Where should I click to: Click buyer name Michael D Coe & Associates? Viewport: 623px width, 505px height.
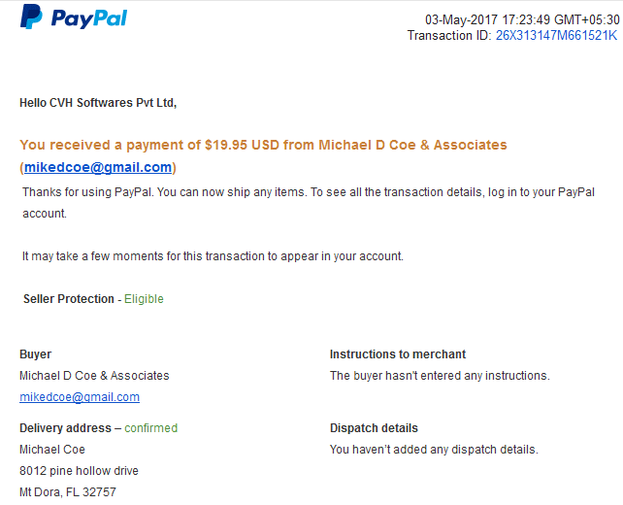point(94,376)
